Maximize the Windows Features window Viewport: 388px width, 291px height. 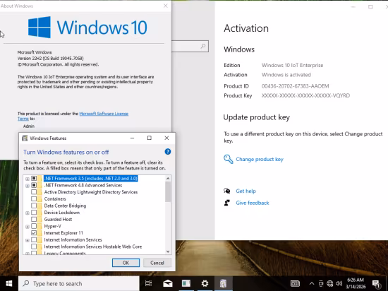click(x=150, y=138)
